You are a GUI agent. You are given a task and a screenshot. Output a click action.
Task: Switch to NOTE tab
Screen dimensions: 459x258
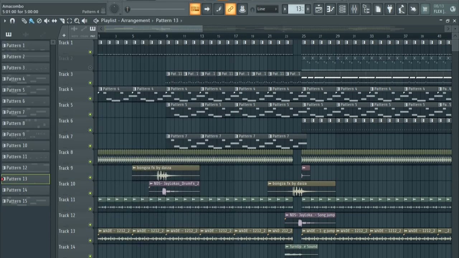click(75, 36)
